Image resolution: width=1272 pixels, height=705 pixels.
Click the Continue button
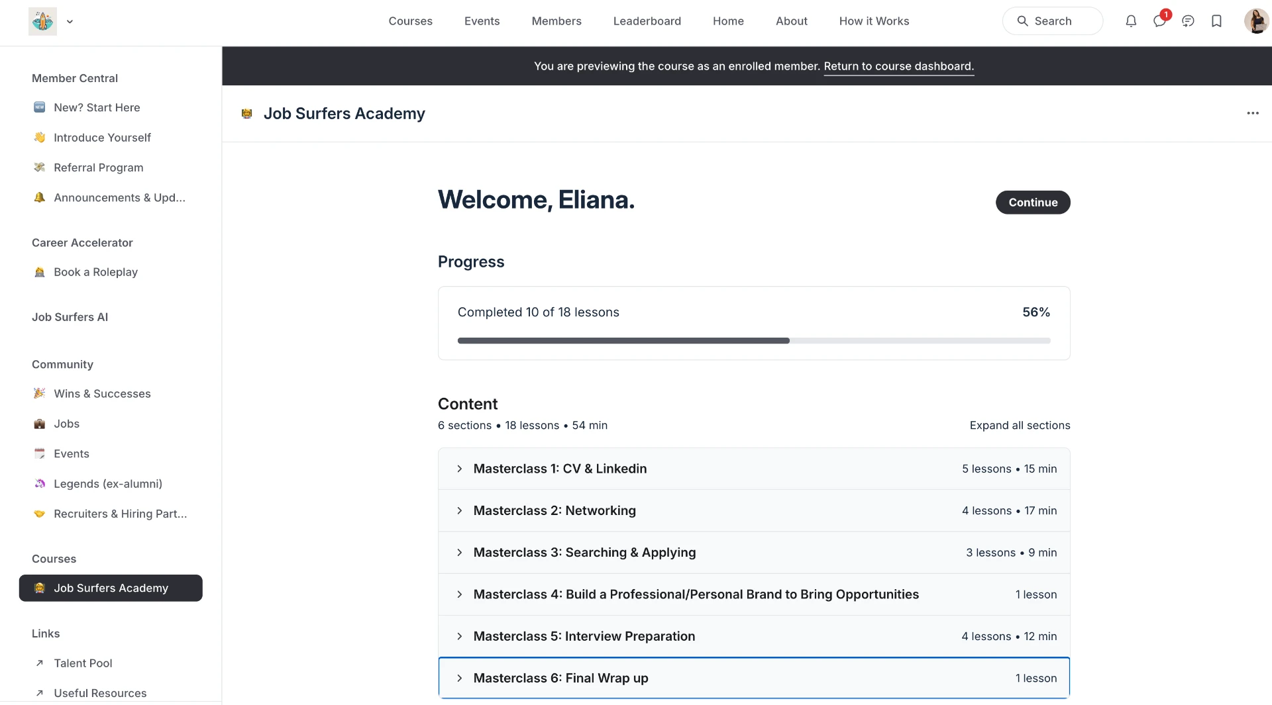pos(1033,203)
